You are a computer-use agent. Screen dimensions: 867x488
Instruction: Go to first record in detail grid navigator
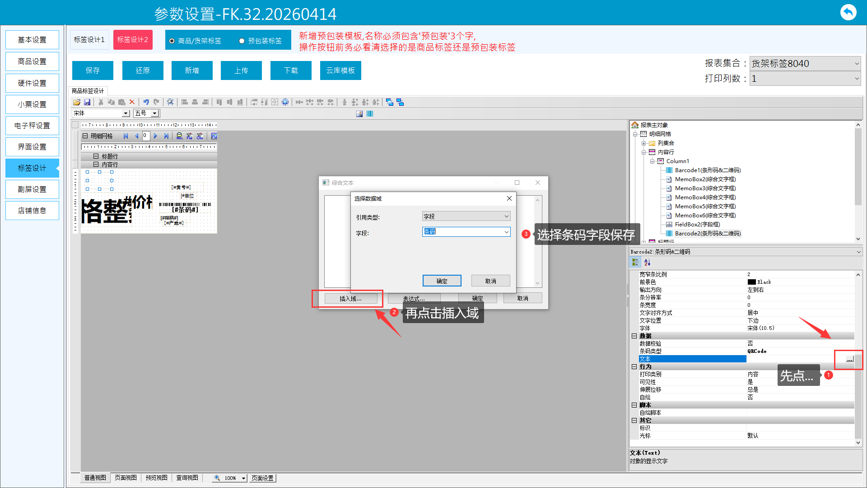click(126, 136)
